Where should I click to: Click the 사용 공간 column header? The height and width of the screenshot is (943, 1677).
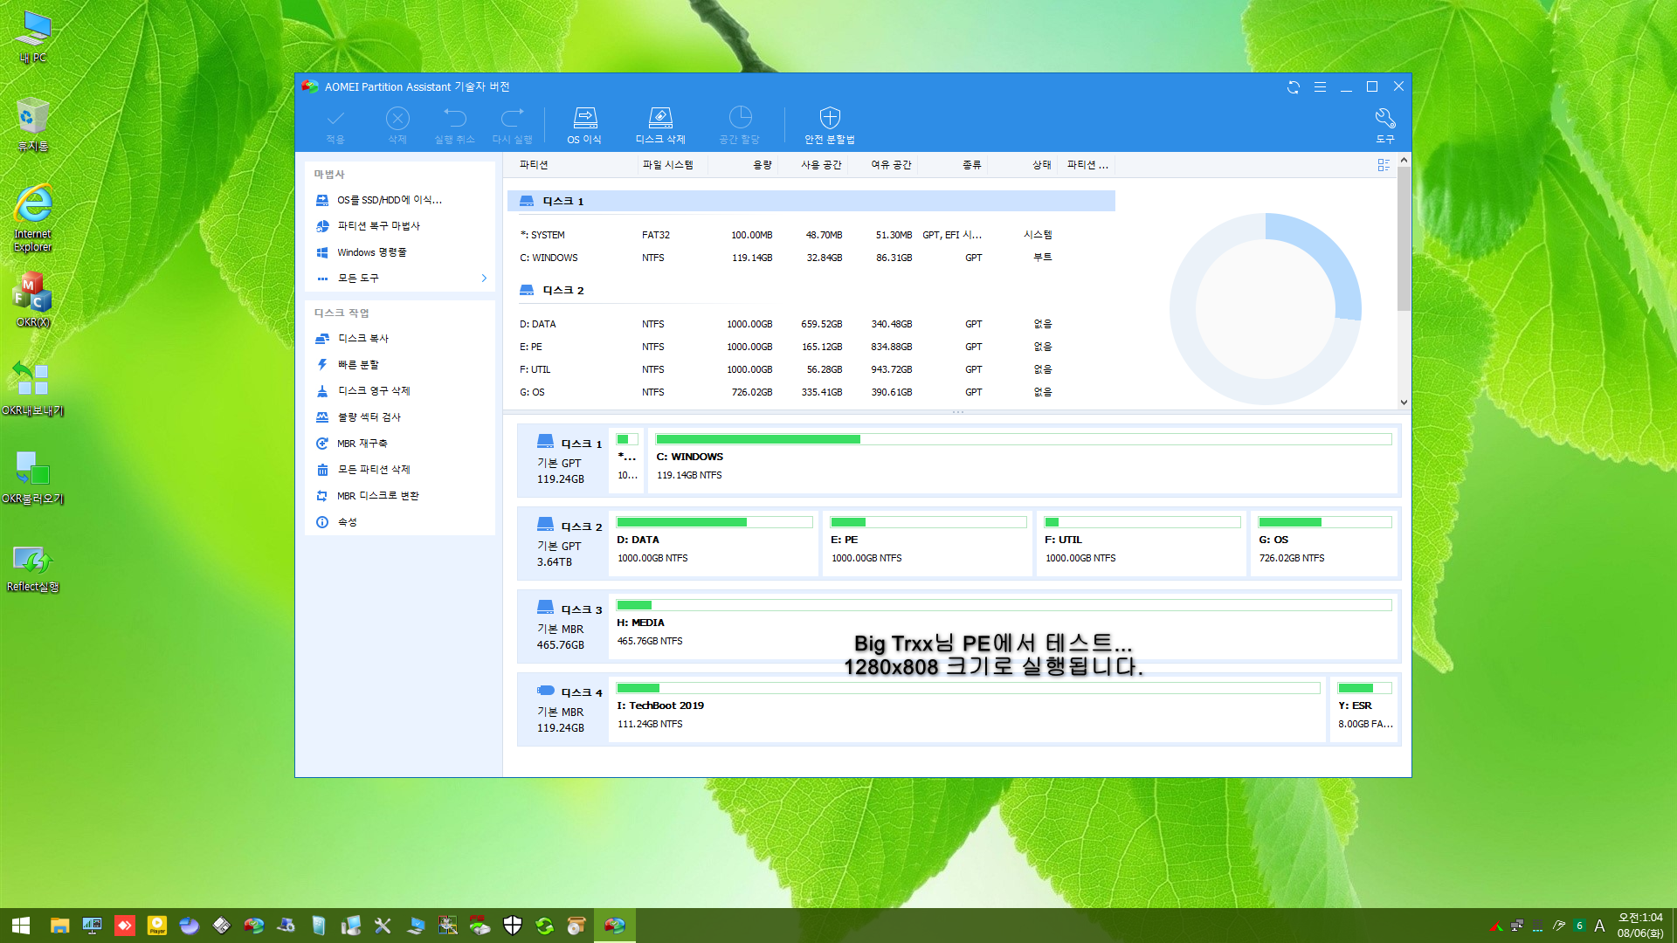coord(821,165)
